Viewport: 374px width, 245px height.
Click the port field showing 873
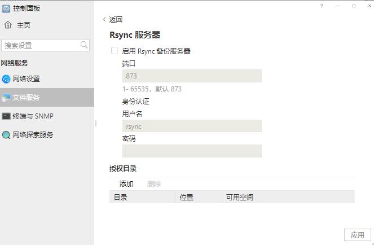point(192,76)
